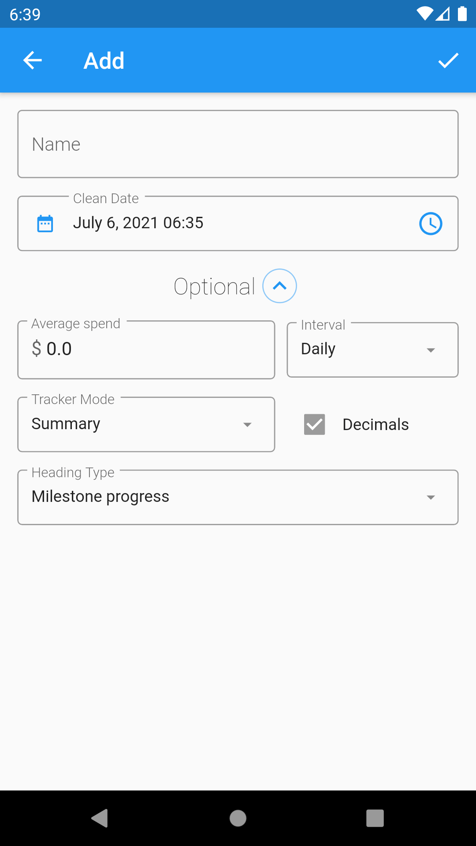Tap the back arrow icon
Screen dimensions: 476x846
coord(32,60)
